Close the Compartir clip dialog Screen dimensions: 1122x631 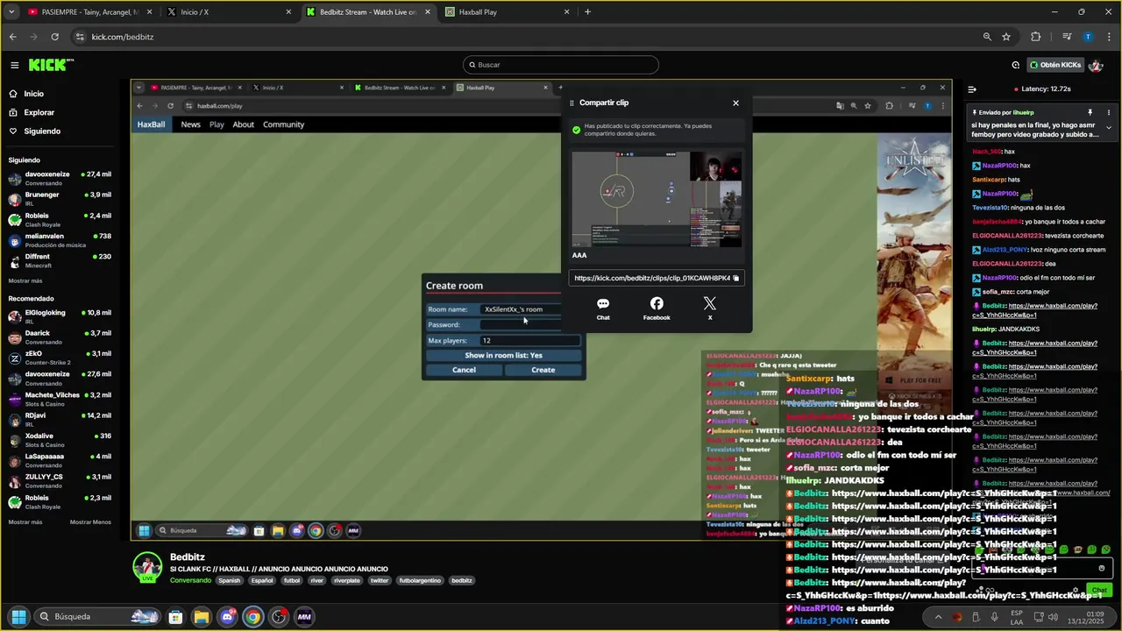click(735, 103)
